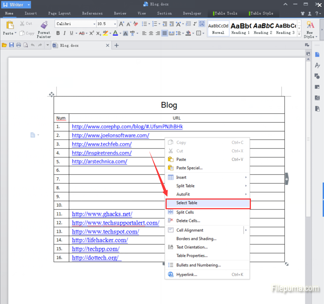The height and width of the screenshot is (304, 324).
Task: Toggle Italic formatting
Action: click(65, 33)
